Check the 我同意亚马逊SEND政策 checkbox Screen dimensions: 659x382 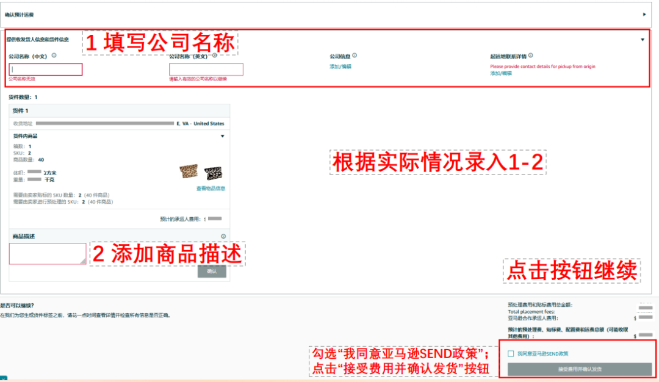pos(511,353)
